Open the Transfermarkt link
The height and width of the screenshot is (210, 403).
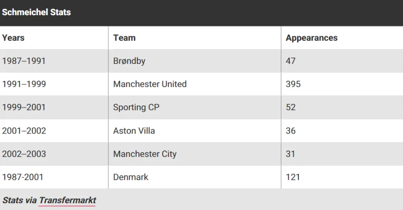coord(68,200)
